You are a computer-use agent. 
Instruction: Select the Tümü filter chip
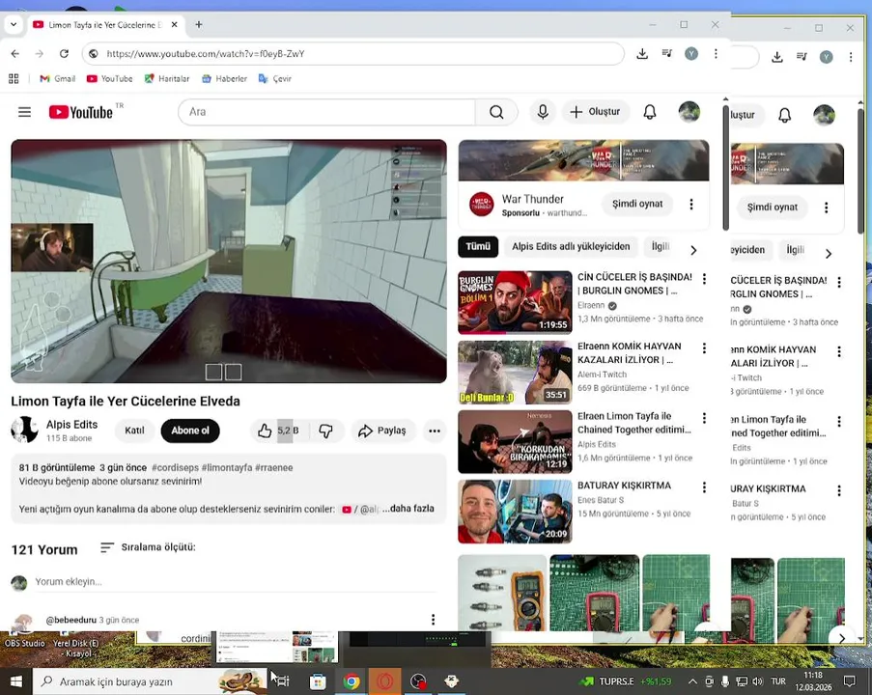point(478,246)
